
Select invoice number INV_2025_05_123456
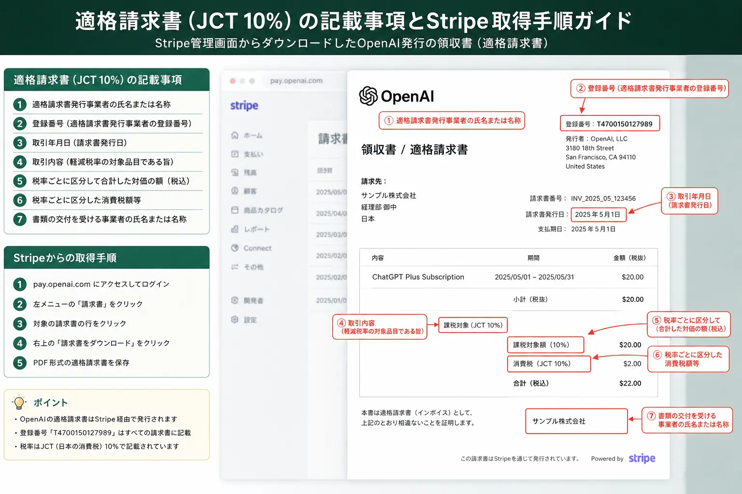pos(603,198)
